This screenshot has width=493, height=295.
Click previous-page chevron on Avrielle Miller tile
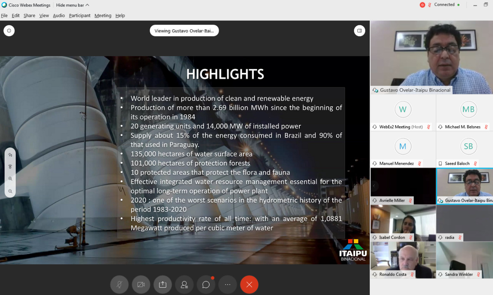coord(374,186)
